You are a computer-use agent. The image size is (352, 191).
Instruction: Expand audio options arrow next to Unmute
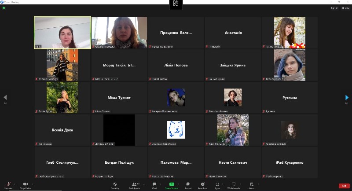[x=15, y=184]
